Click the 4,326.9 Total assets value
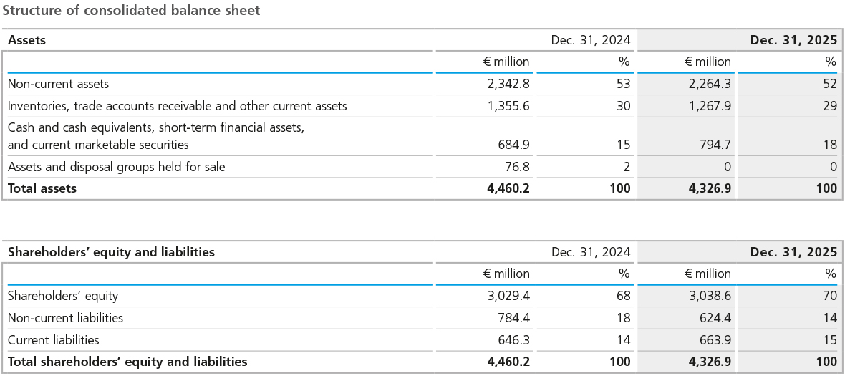This screenshot has width=845, height=376. point(710,188)
